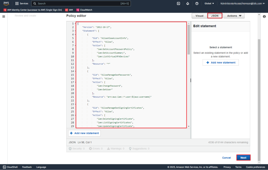This screenshot has width=268, height=170.
Task: Click the editor scrollbar down arrow
Action: click(x=189, y=126)
